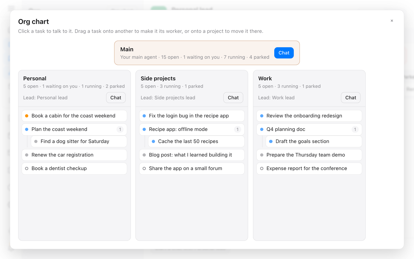Screen dimensions: 414x259
Task: Click the 'Personal' project heading
Action: click(x=35, y=78)
